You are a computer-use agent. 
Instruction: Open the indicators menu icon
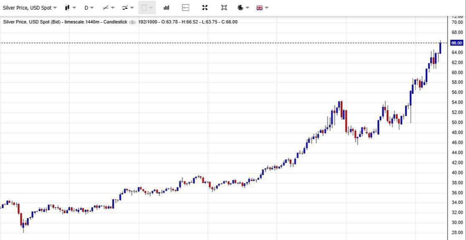pos(125,8)
